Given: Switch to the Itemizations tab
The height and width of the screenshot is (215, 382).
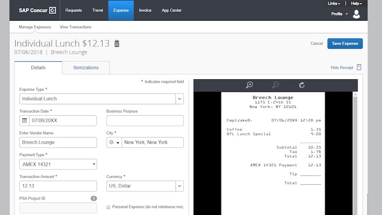Looking at the screenshot, I should pos(86,68).
